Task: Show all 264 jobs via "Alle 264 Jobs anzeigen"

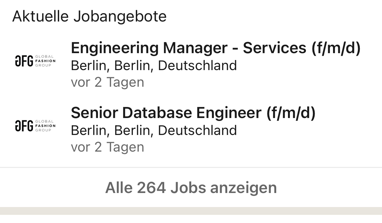Action: pyautogui.click(x=191, y=188)
